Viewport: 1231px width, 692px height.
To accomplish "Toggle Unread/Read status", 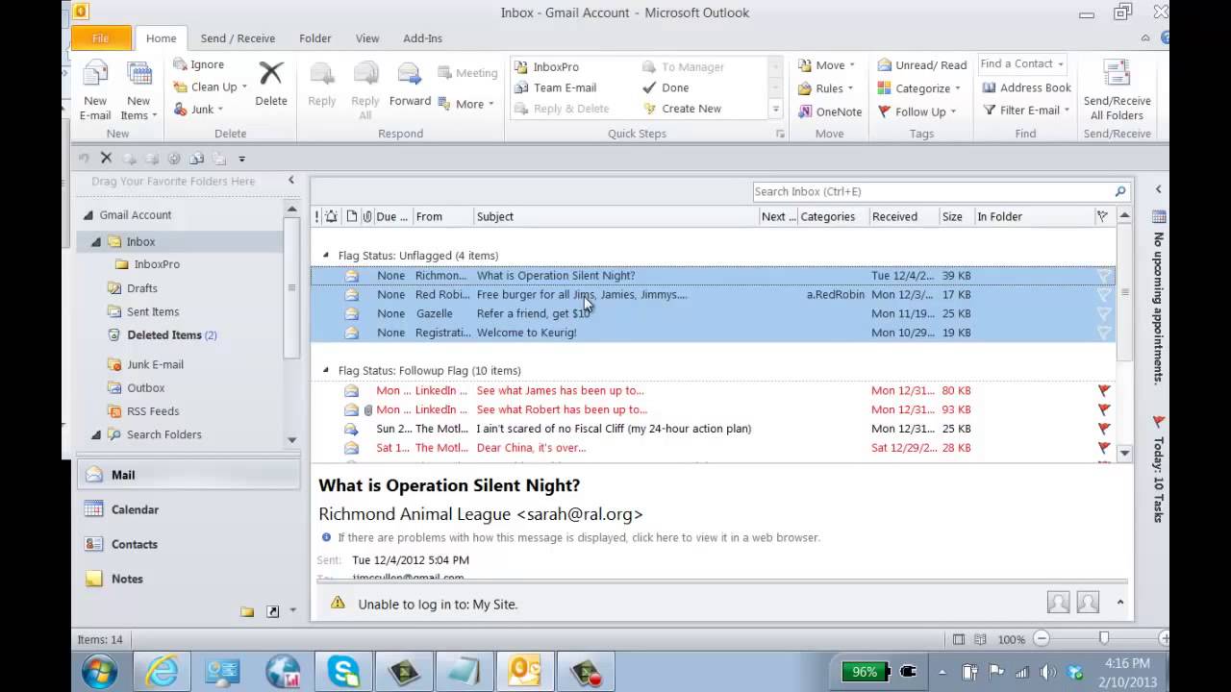I will tap(921, 65).
